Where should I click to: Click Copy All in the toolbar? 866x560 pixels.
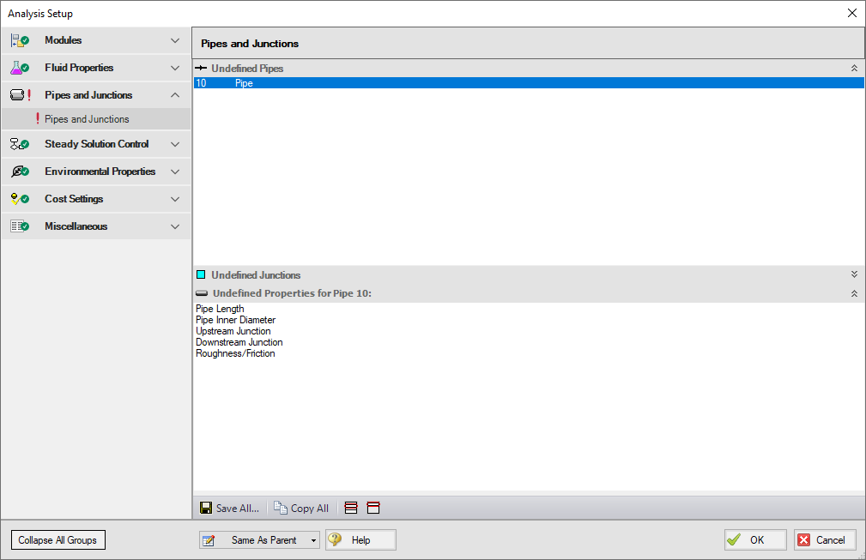pos(301,508)
